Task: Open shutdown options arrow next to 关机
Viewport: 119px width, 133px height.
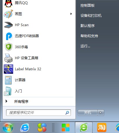Action: tap(101, 113)
